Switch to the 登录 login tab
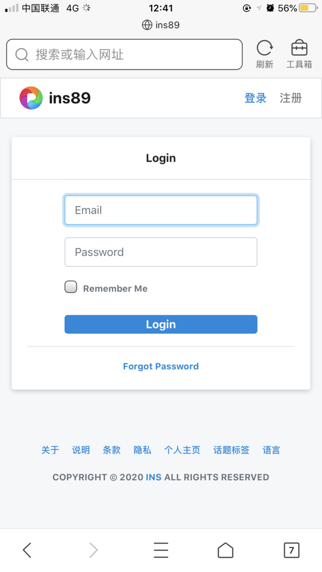The height and width of the screenshot is (572, 322). pyautogui.click(x=255, y=98)
